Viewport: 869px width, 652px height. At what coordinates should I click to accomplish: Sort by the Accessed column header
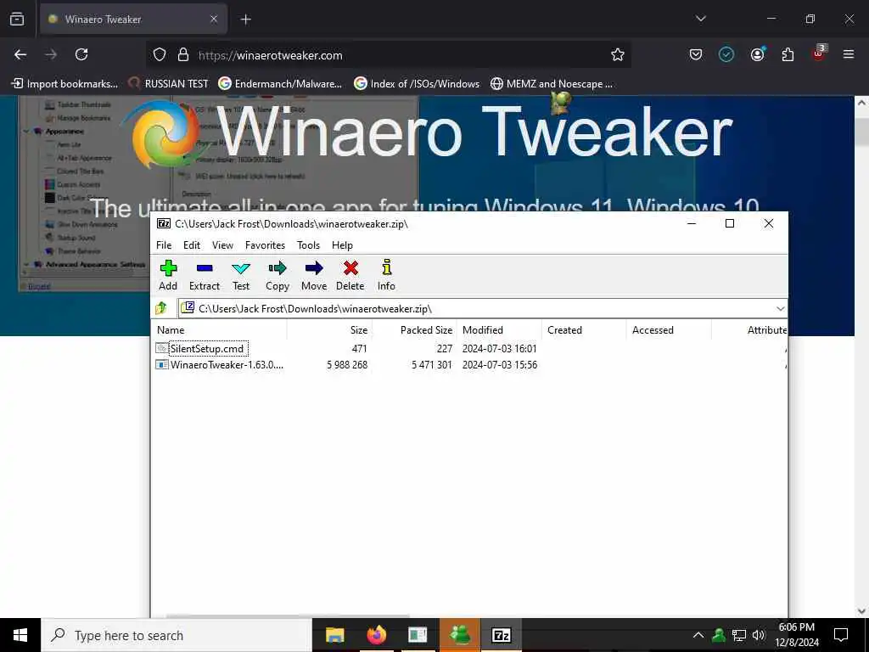point(669,330)
